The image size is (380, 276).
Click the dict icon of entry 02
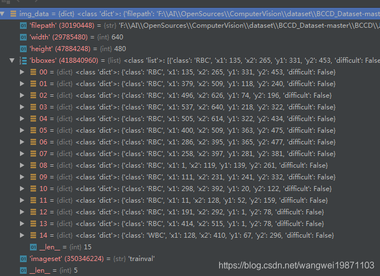[33, 96]
